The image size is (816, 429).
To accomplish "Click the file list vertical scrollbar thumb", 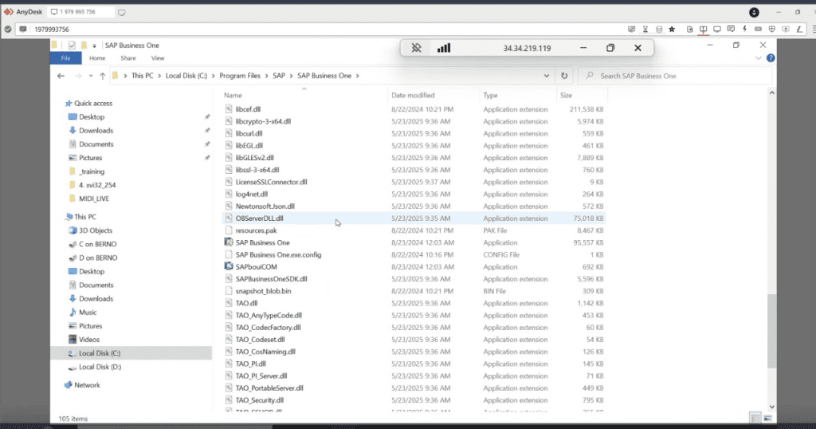I will (771, 330).
